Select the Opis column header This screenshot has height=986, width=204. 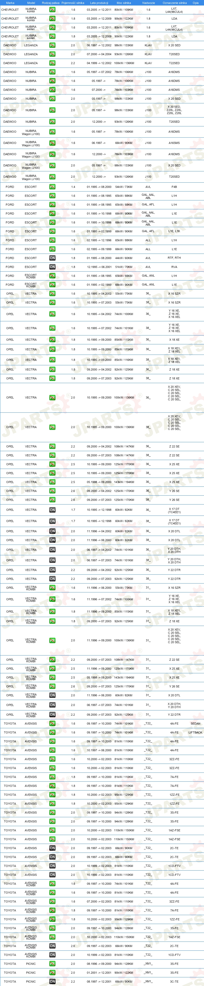tap(196, 3)
